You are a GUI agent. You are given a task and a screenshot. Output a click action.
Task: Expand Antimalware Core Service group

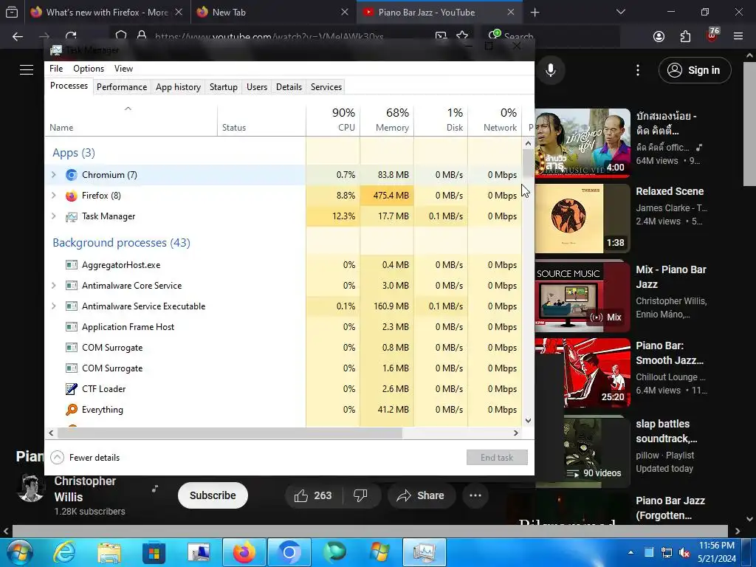53,286
